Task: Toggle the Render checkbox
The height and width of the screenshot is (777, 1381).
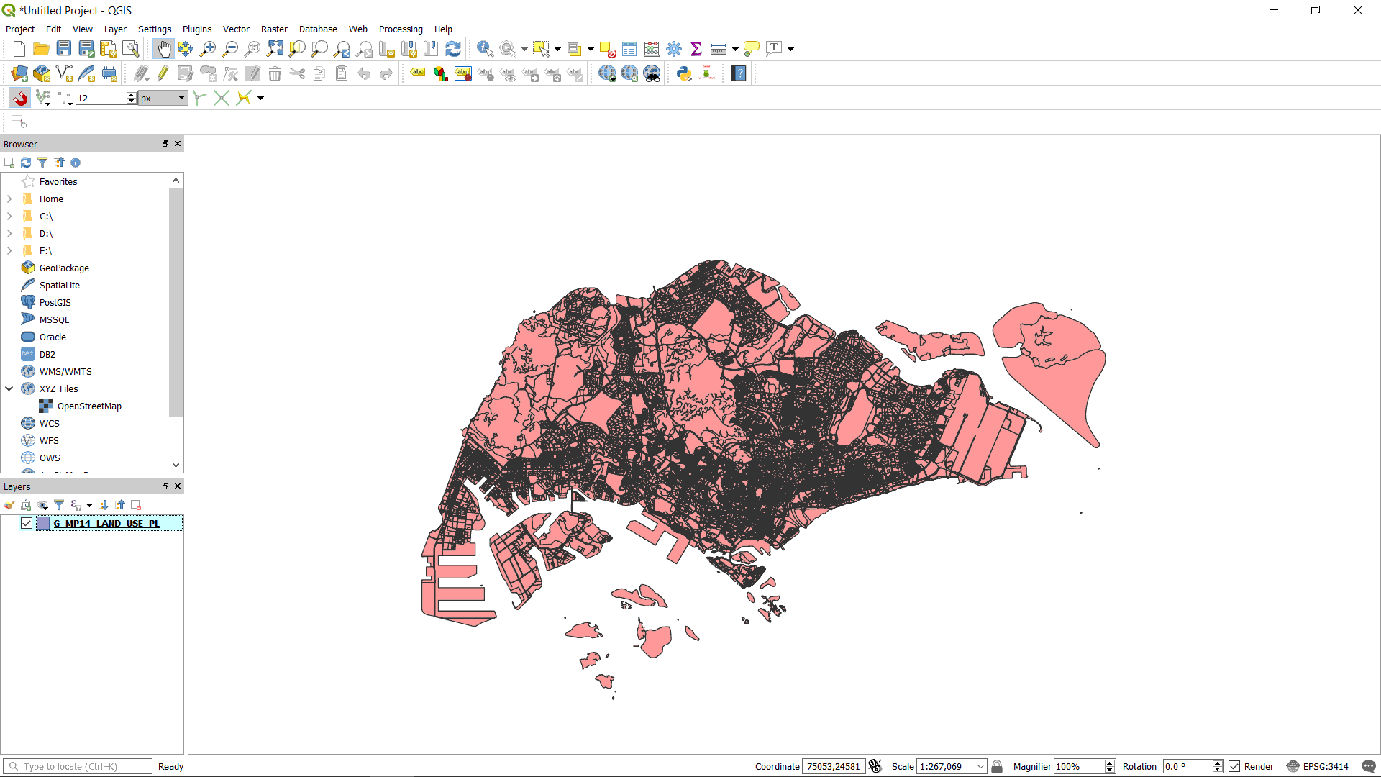Action: click(1234, 766)
